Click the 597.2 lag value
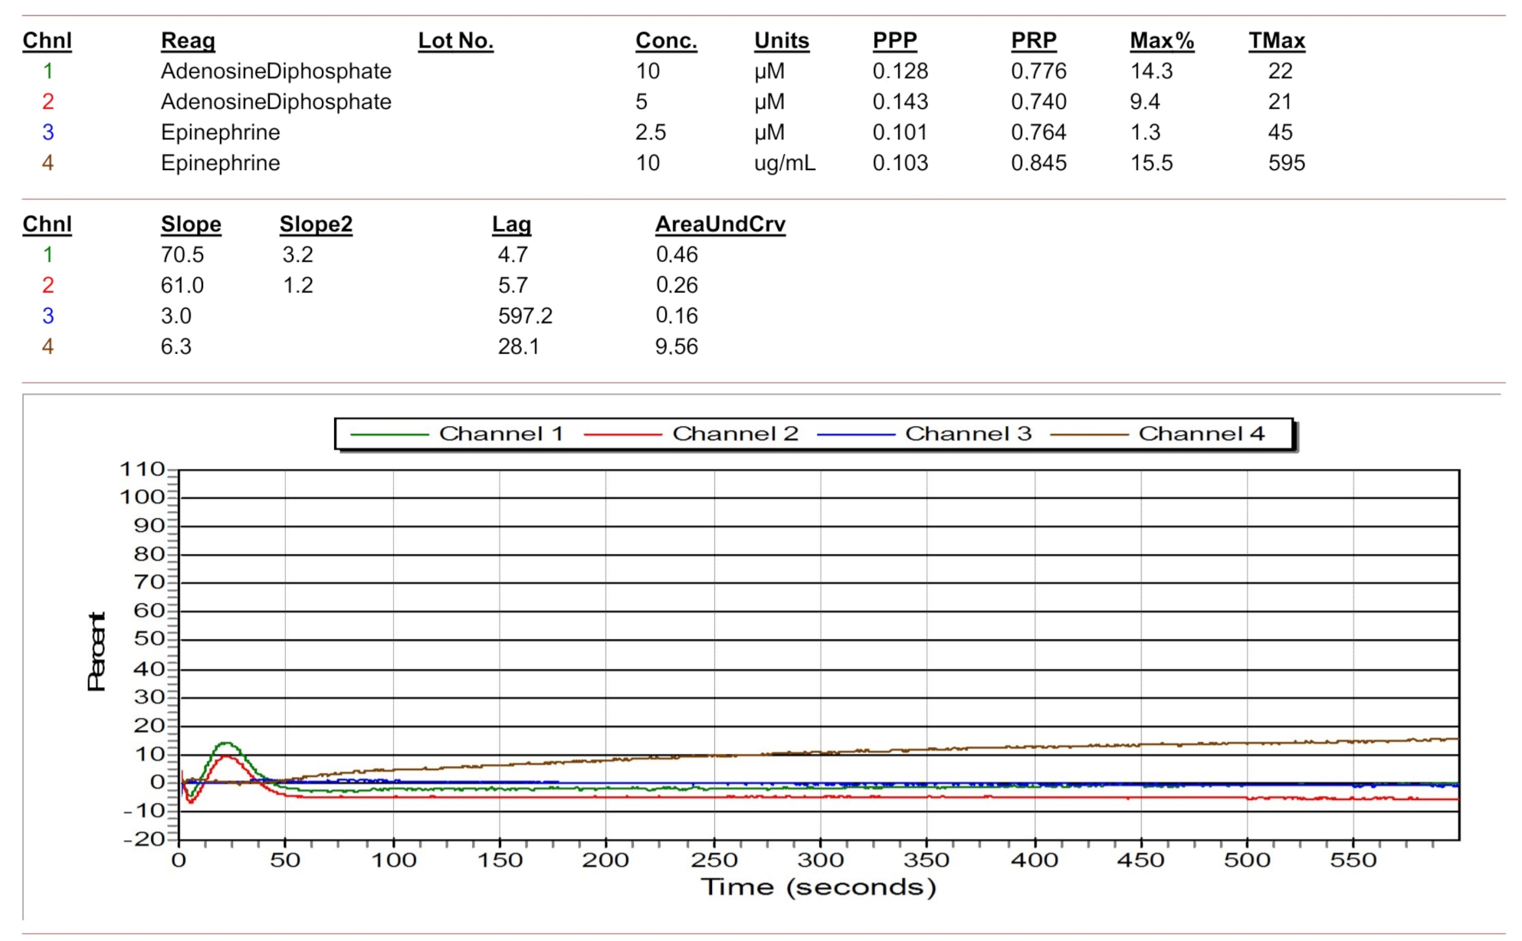The image size is (1522, 941). pyautogui.click(x=525, y=316)
